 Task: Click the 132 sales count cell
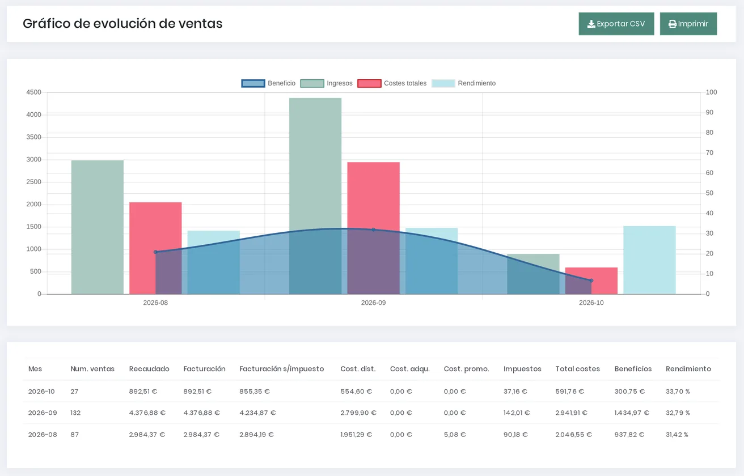(75, 413)
